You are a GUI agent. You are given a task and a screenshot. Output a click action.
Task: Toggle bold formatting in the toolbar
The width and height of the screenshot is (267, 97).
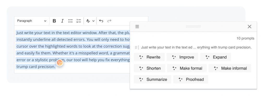click(54, 21)
